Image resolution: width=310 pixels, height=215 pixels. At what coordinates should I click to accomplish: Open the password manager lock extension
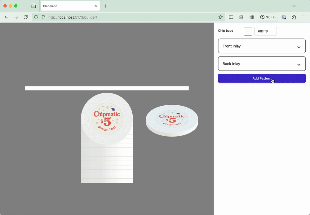[284, 17]
